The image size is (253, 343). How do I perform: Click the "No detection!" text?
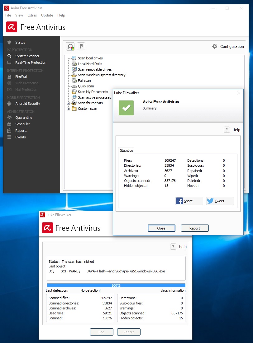coord(90,290)
